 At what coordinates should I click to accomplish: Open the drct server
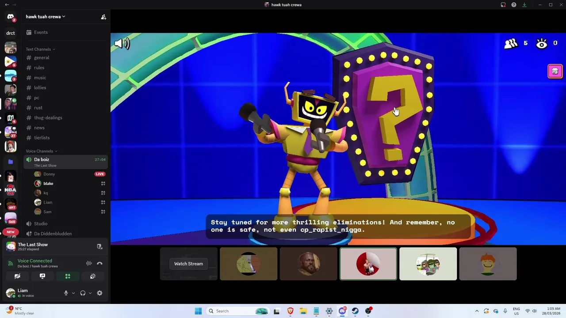click(11, 33)
